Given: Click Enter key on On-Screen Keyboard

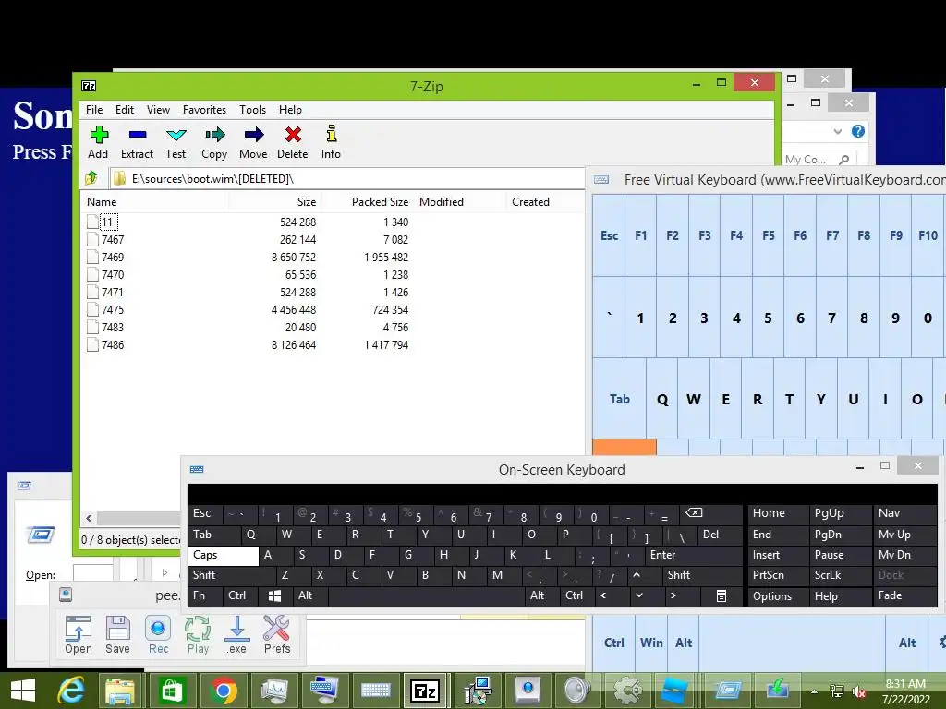Looking at the screenshot, I should click(x=694, y=555).
